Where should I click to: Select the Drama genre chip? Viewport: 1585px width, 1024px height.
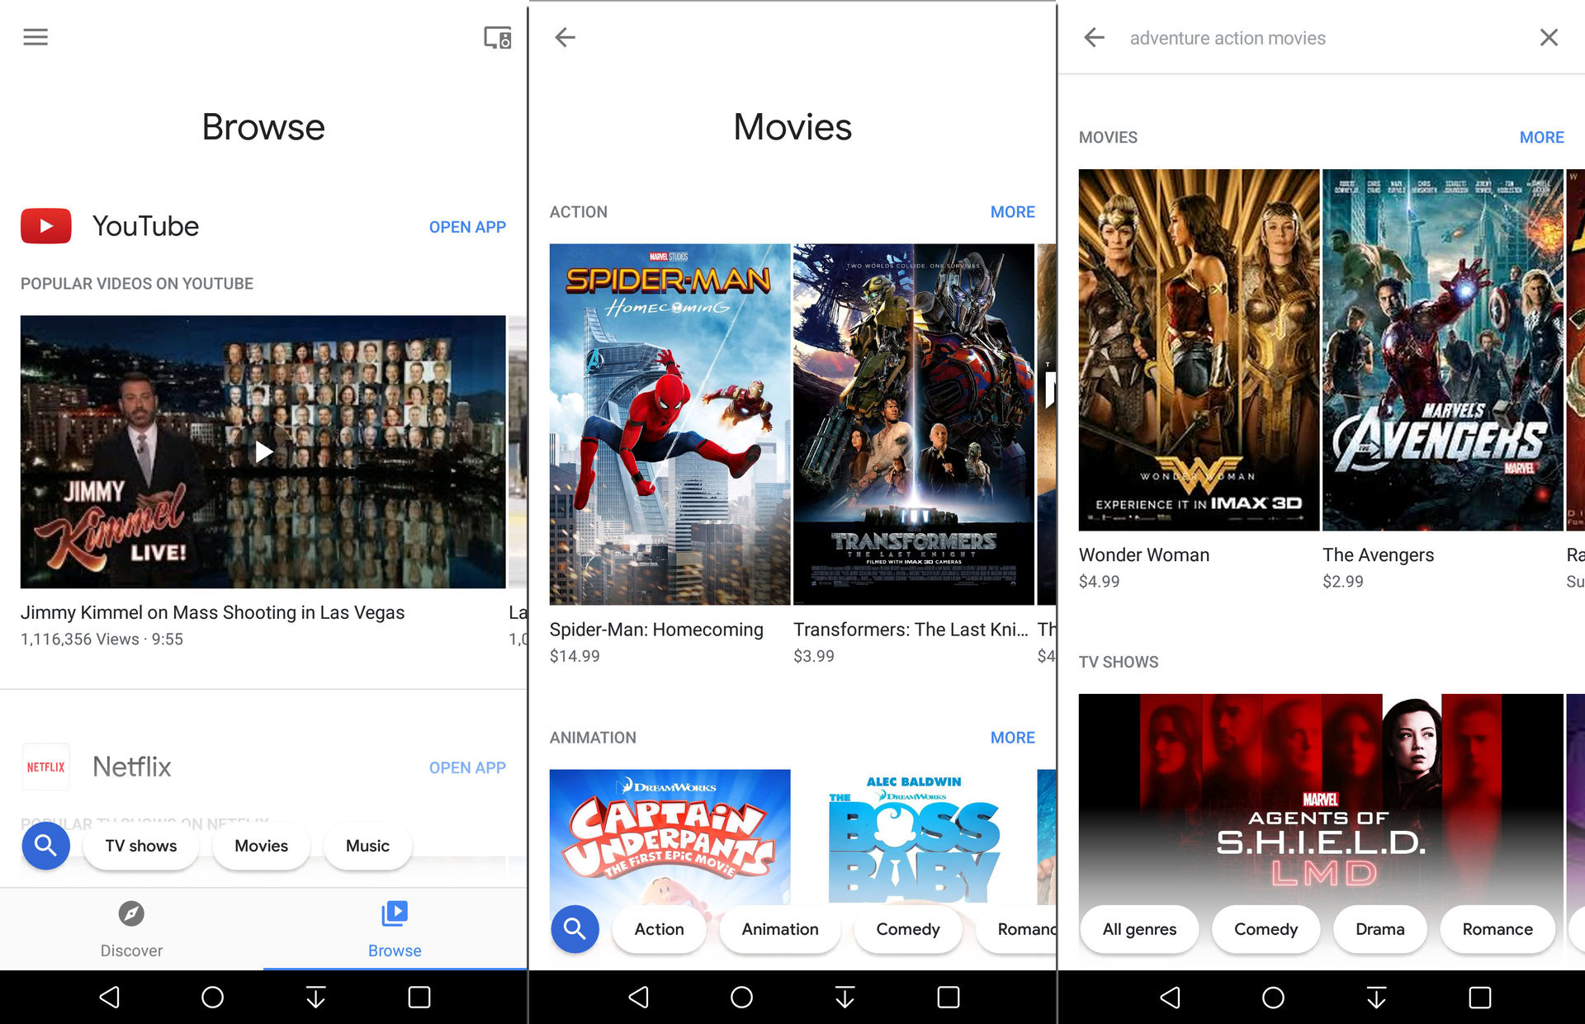point(1379,929)
